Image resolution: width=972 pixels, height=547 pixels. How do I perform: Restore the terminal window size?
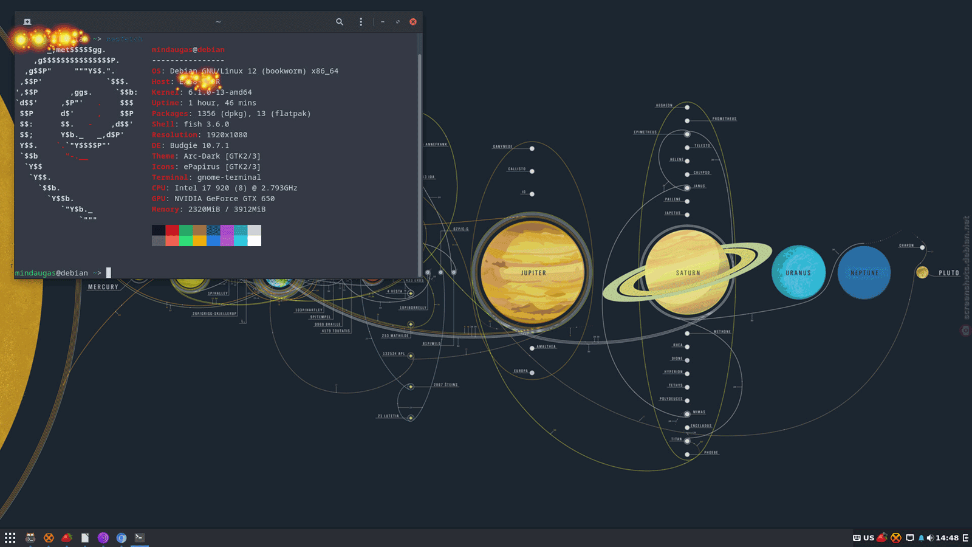point(398,22)
